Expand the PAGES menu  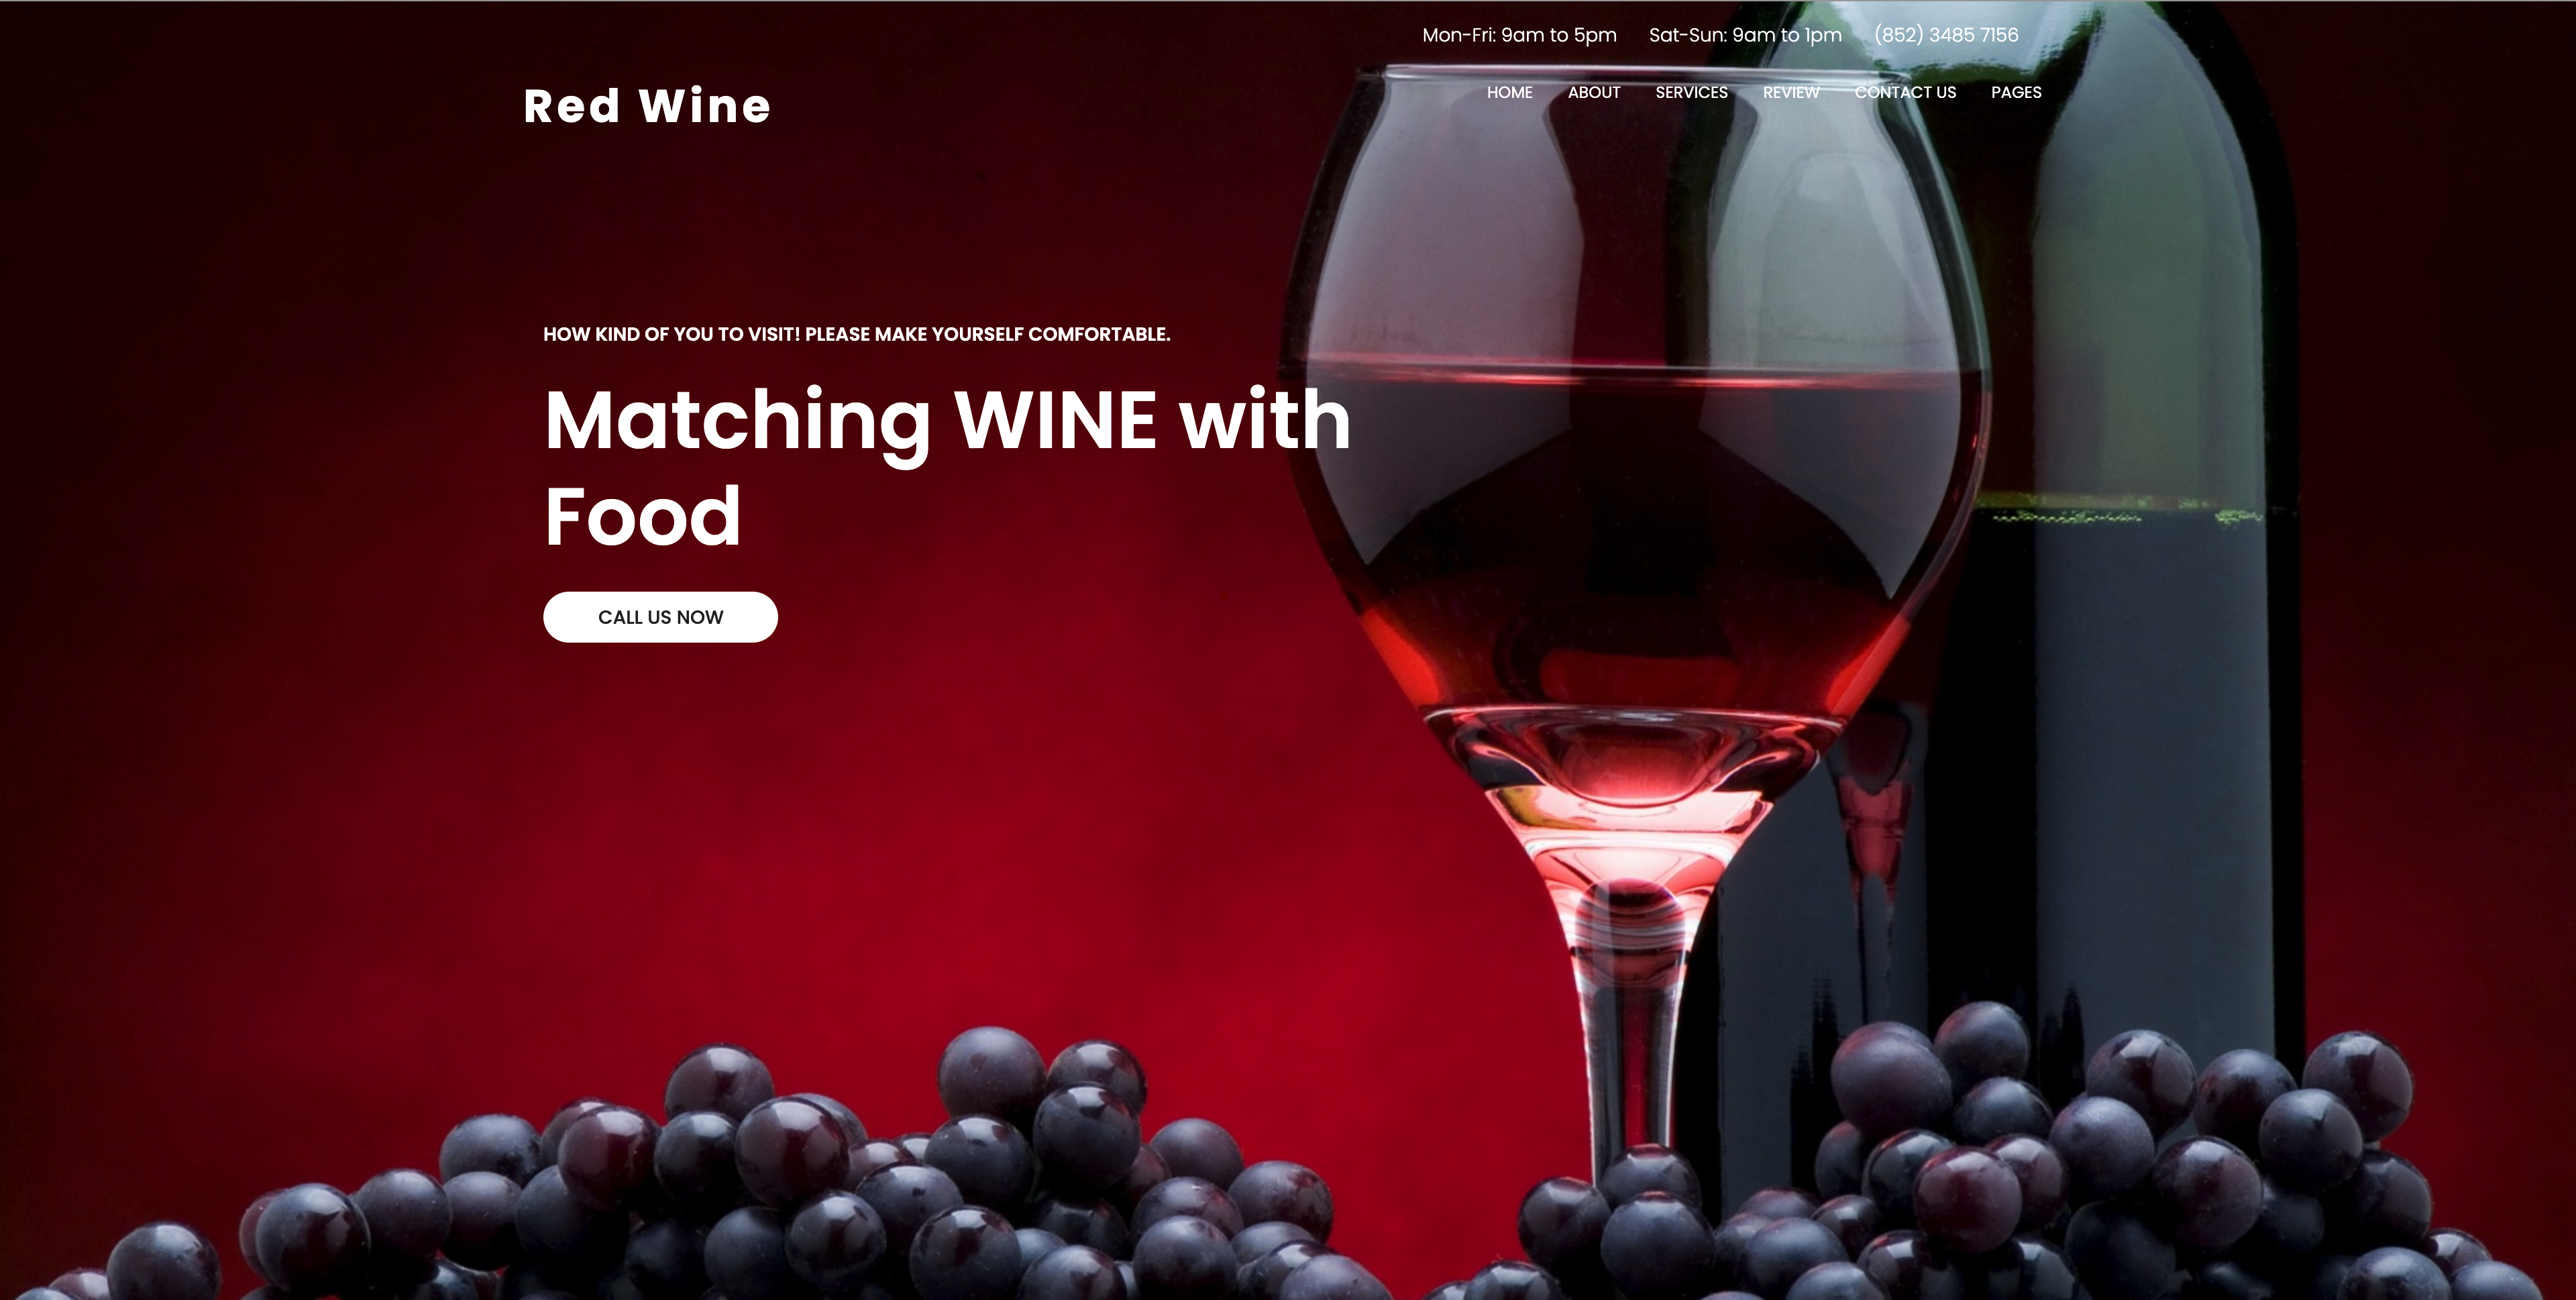pos(2016,92)
